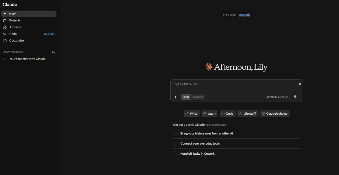Viewport: 339px width, 175px height.
Task: Select the Claude's choice chip
Action: tap(275, 114)
